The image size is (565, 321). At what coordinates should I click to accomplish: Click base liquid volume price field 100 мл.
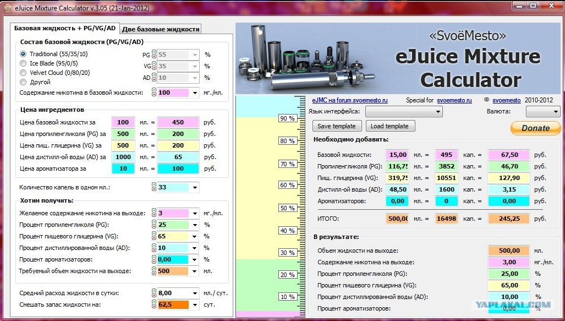click(x=123, y=122)
